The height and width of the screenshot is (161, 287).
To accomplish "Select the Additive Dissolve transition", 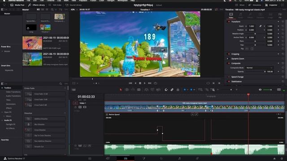I will pos(45,119).
